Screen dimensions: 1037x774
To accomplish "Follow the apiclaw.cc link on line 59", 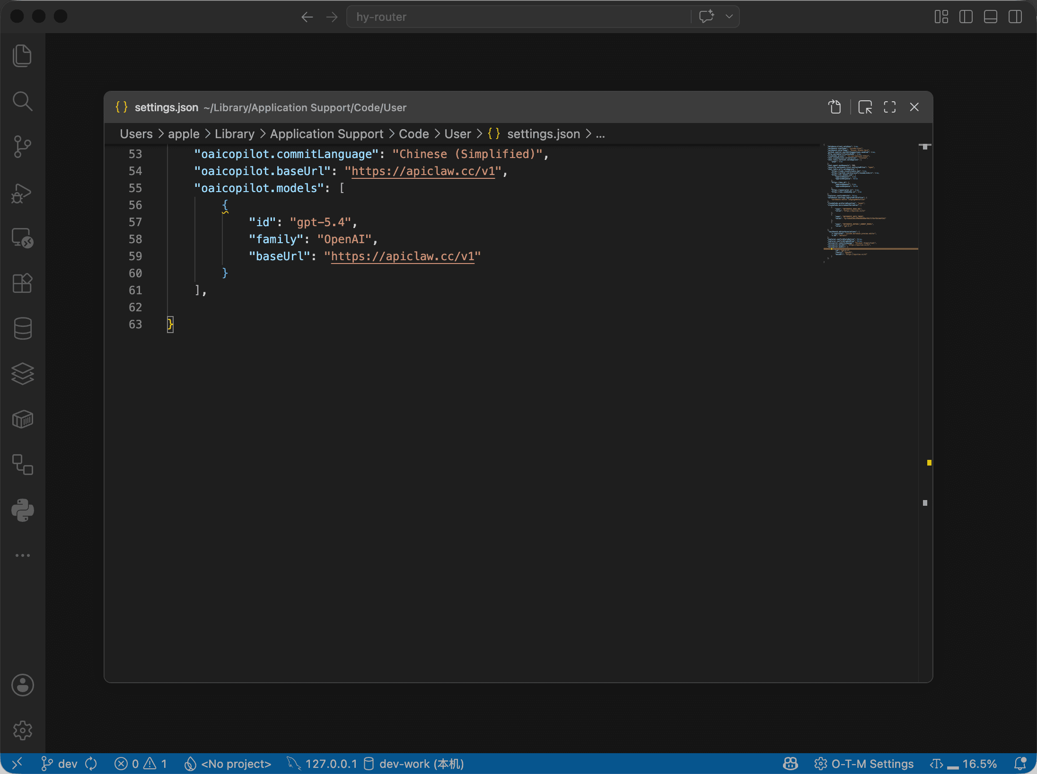I will coord(403,256).
